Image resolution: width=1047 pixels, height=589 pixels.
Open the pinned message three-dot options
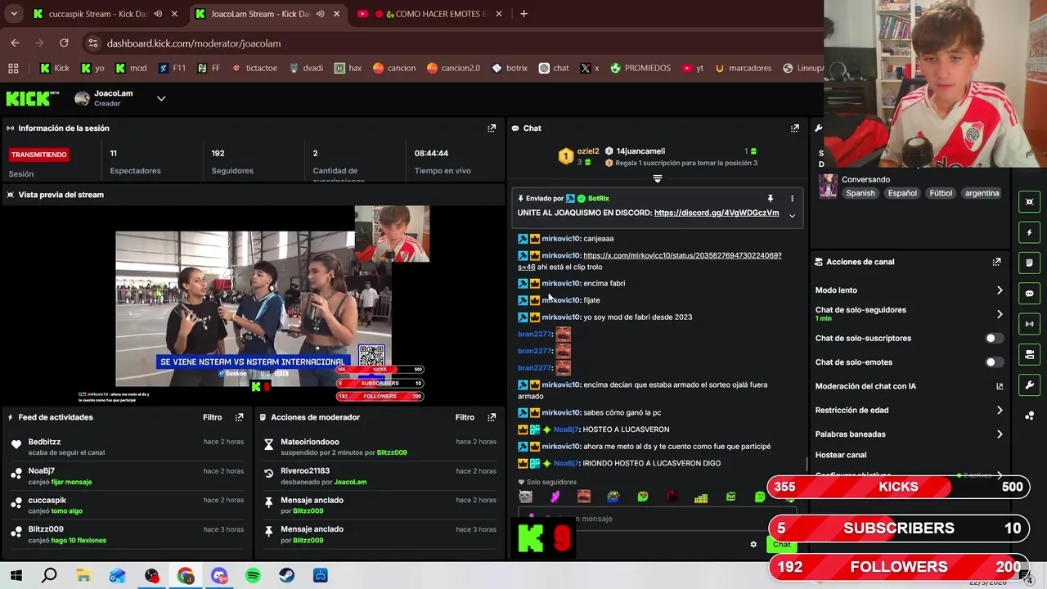coord(792,199)
